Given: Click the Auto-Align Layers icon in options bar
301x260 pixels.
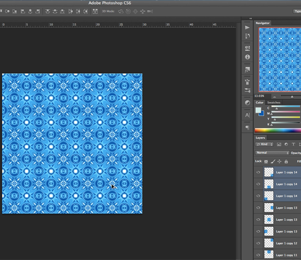Looking at the screenshot, I should point(95,11).
